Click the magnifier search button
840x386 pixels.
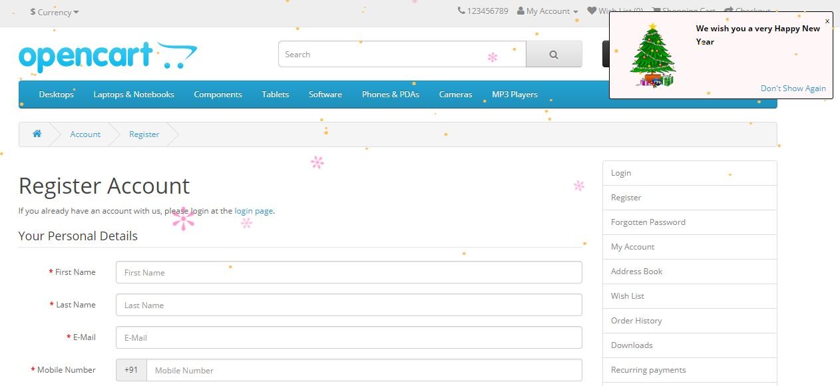(x=554, y=55)
